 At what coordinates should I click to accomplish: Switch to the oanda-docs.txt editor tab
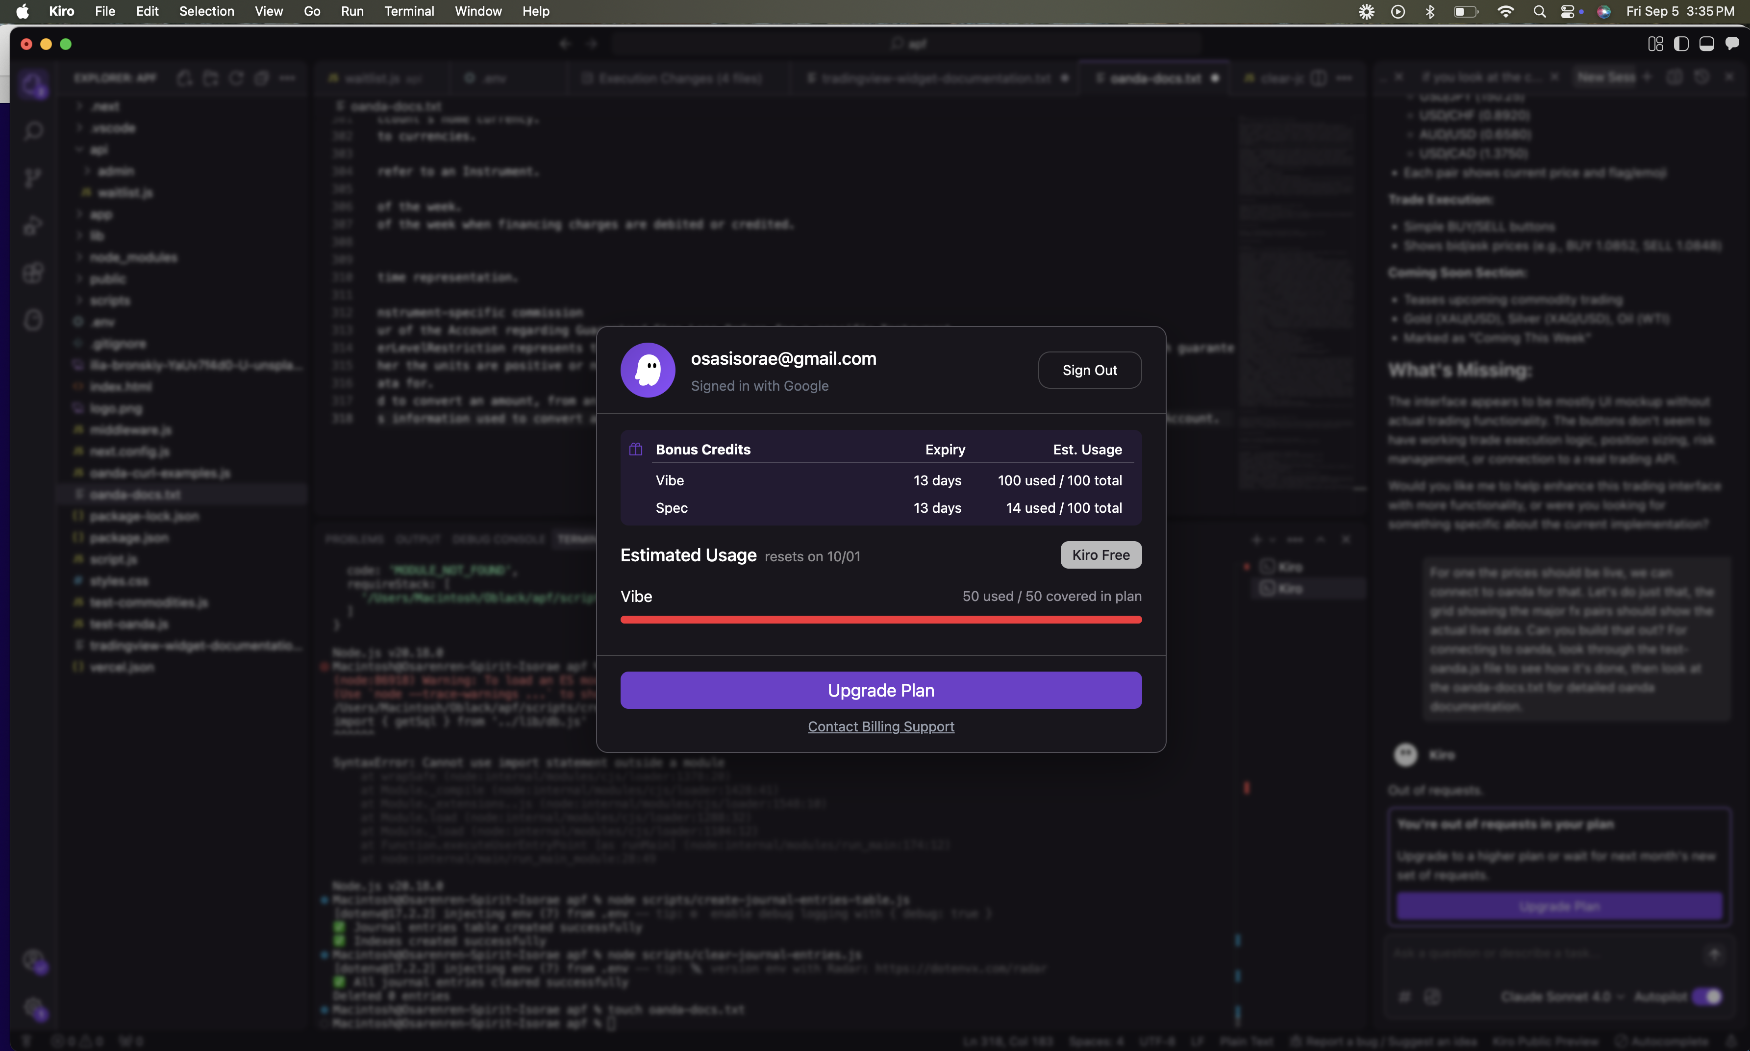[1154, 78]
